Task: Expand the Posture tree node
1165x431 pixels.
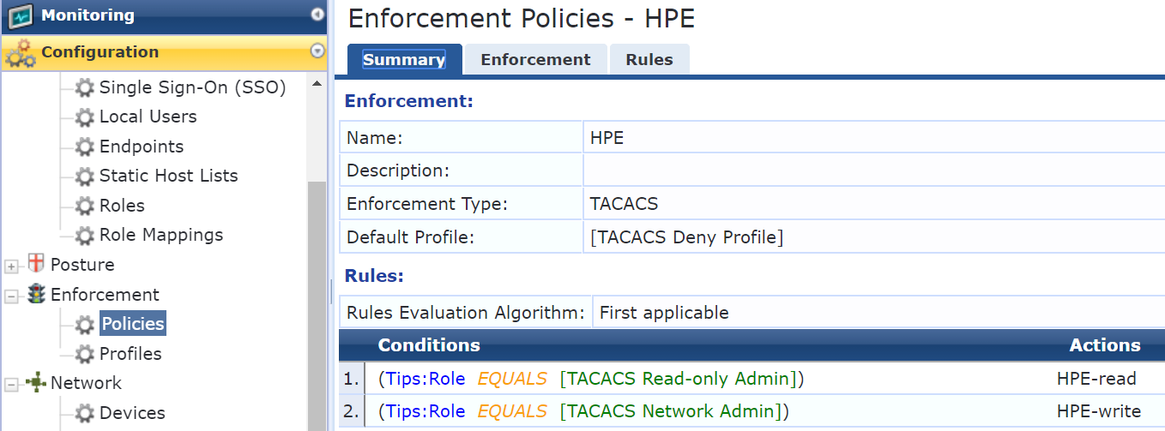Action: tap(11, 266)
